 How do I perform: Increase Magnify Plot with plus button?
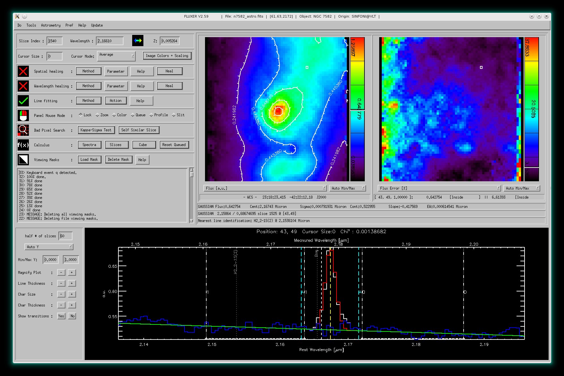click(x=72, y=273)
